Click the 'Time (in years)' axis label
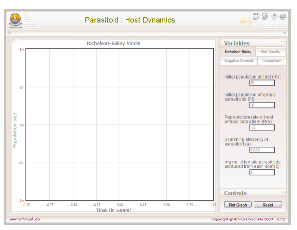This screenshot has width=297, height=230. click(x=114, y=210)
